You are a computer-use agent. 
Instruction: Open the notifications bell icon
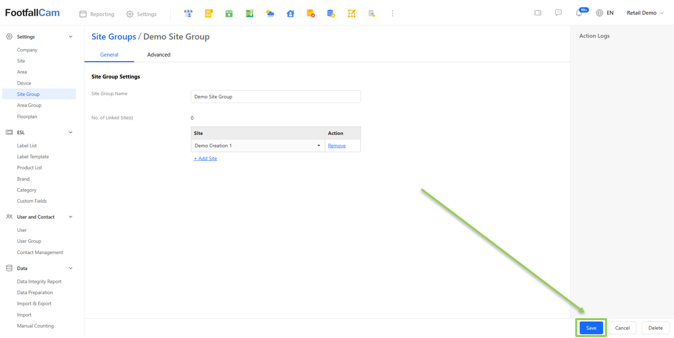[x=579, y=13]
